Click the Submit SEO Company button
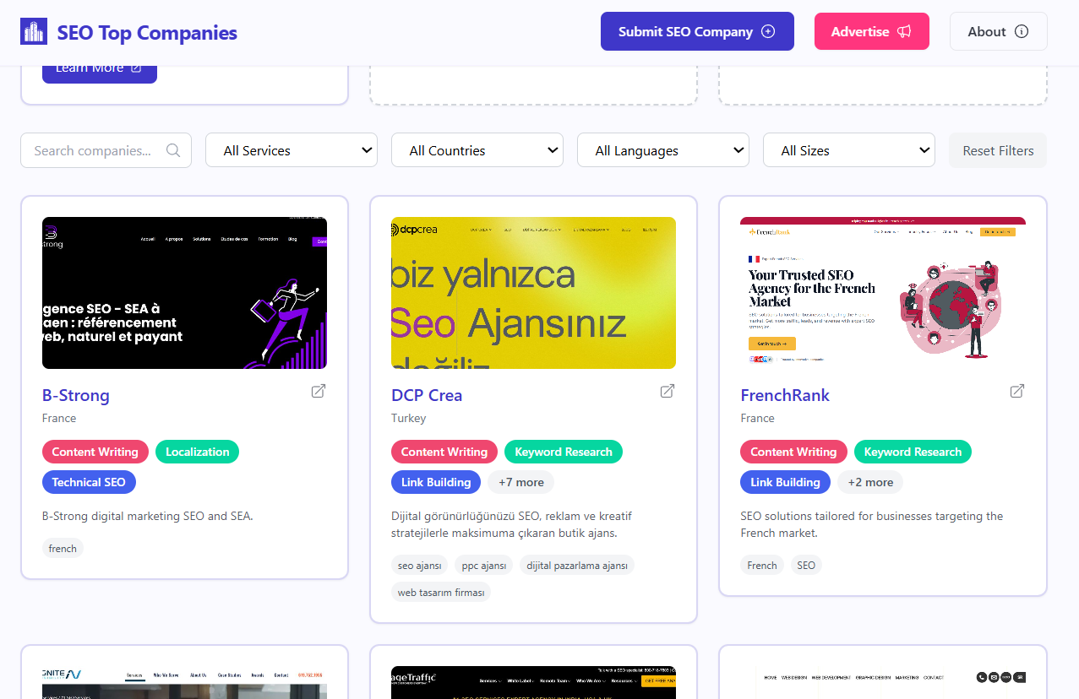1079x699 pixels. coord(697,31)
